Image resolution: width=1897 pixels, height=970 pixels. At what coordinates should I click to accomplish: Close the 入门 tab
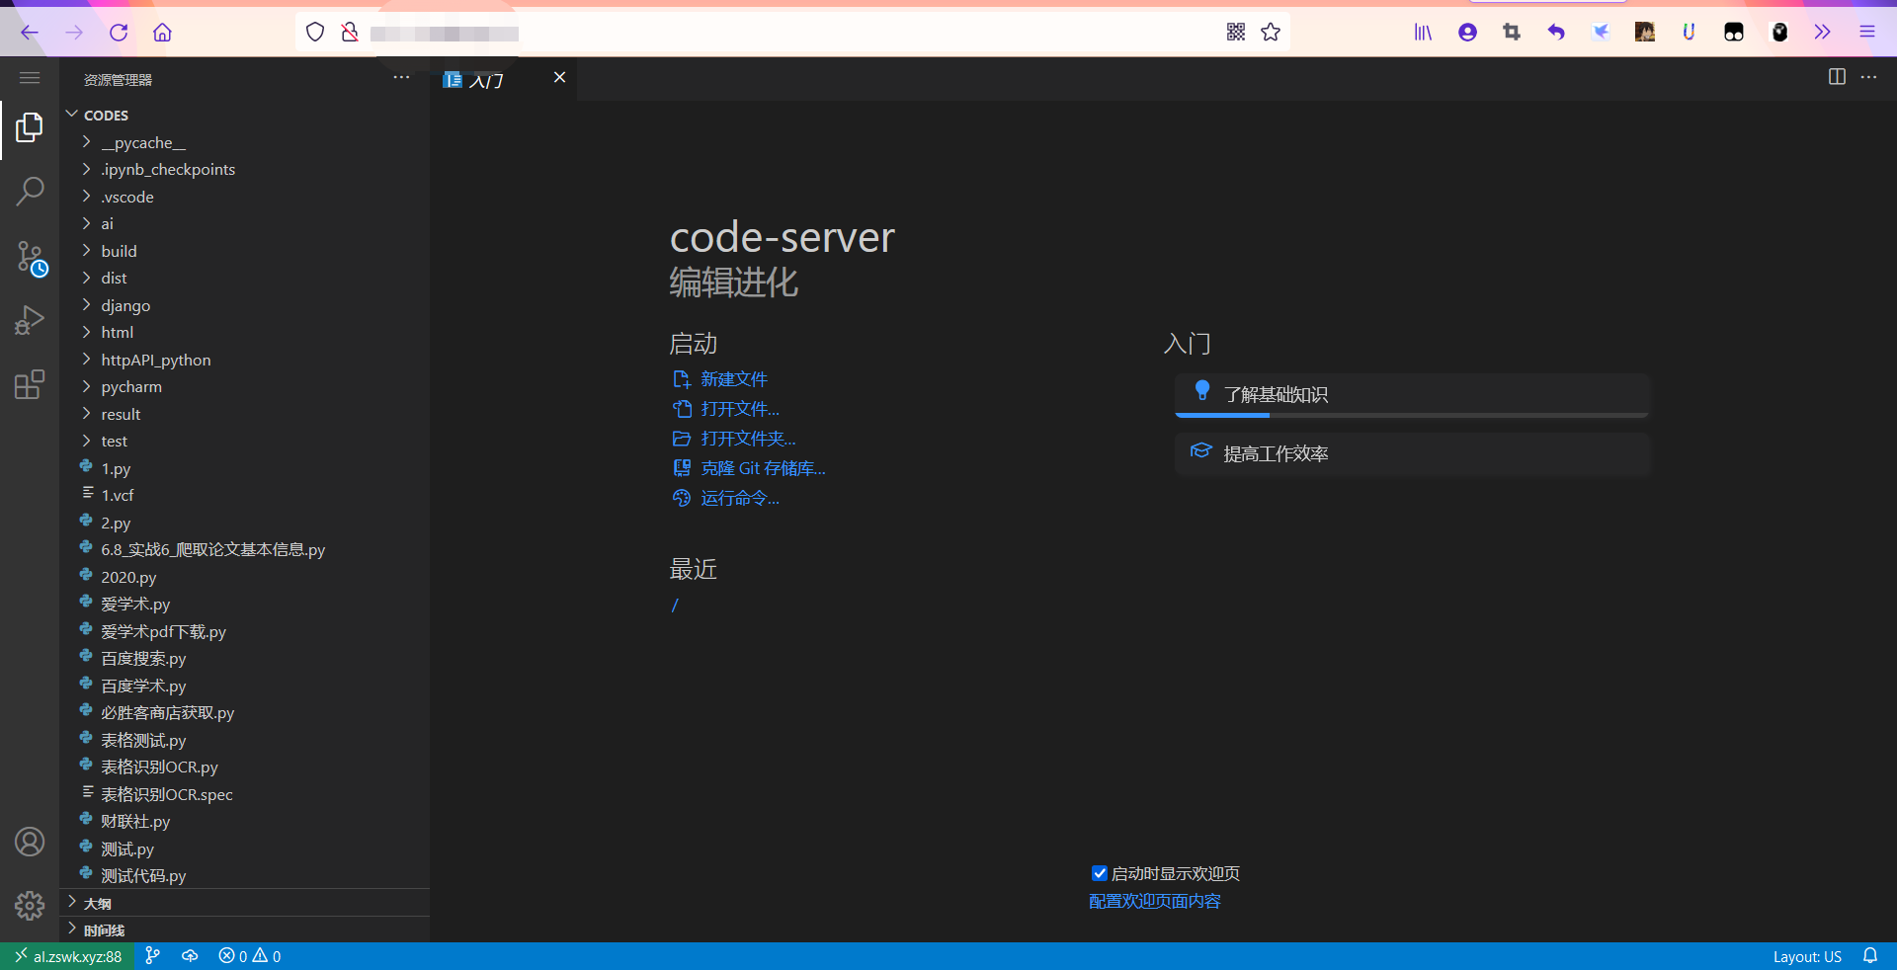[559, 77]
